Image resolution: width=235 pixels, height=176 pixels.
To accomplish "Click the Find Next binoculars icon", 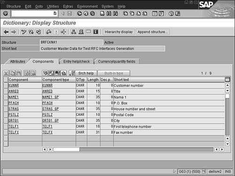I will pyautogui.click(x=115, y=14).
